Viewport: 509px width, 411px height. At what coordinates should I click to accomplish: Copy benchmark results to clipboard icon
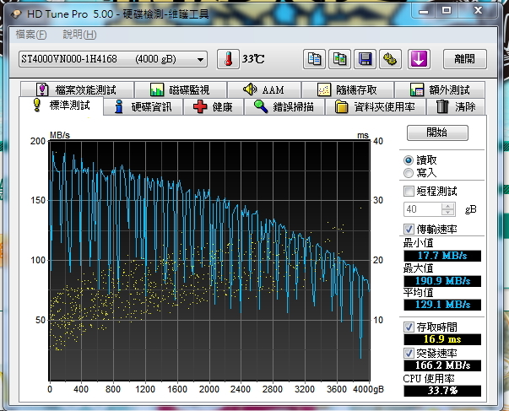tap(314, 59)
